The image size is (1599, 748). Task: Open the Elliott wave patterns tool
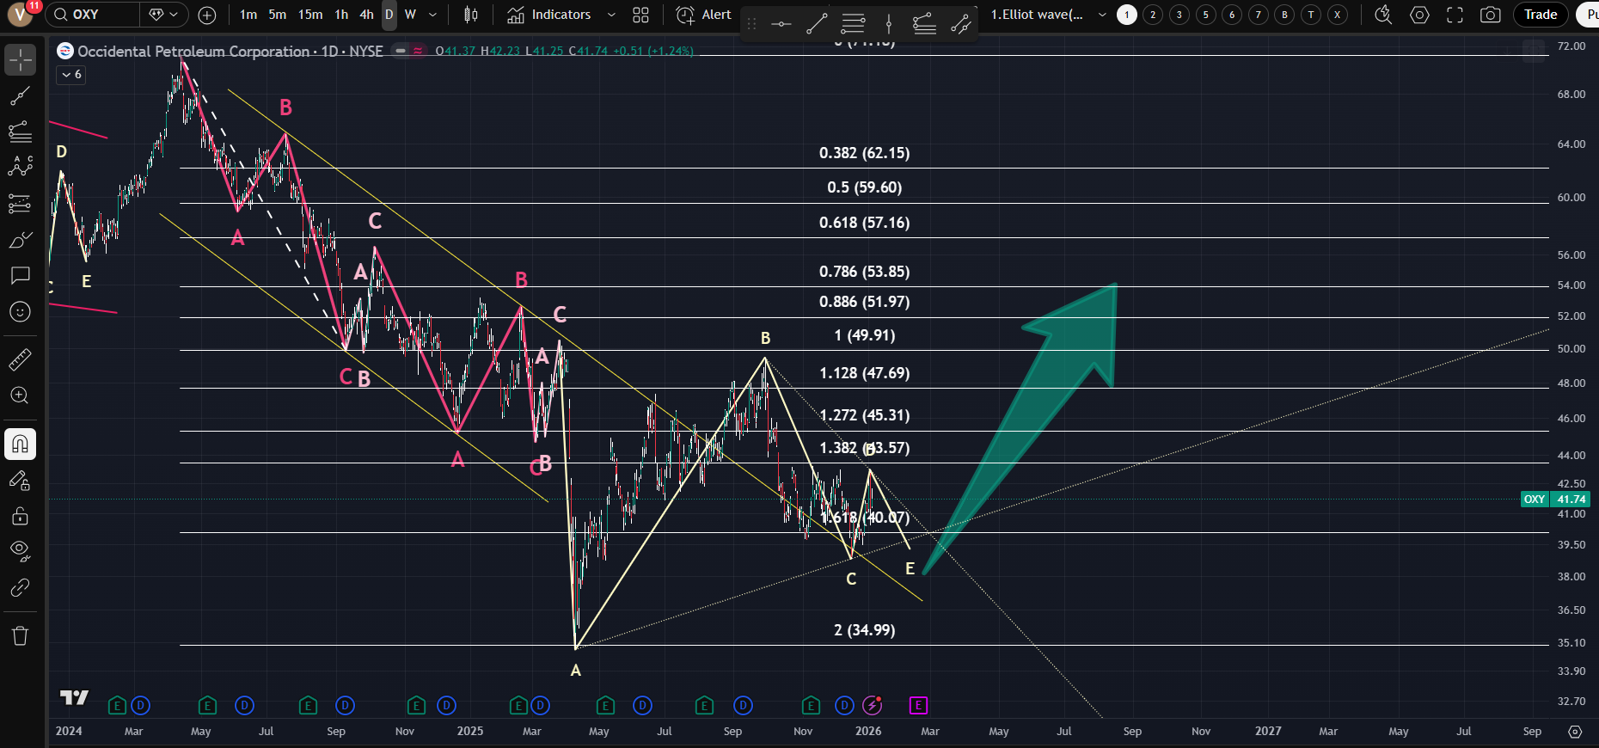pyautogui.click(x=20, y=167)
